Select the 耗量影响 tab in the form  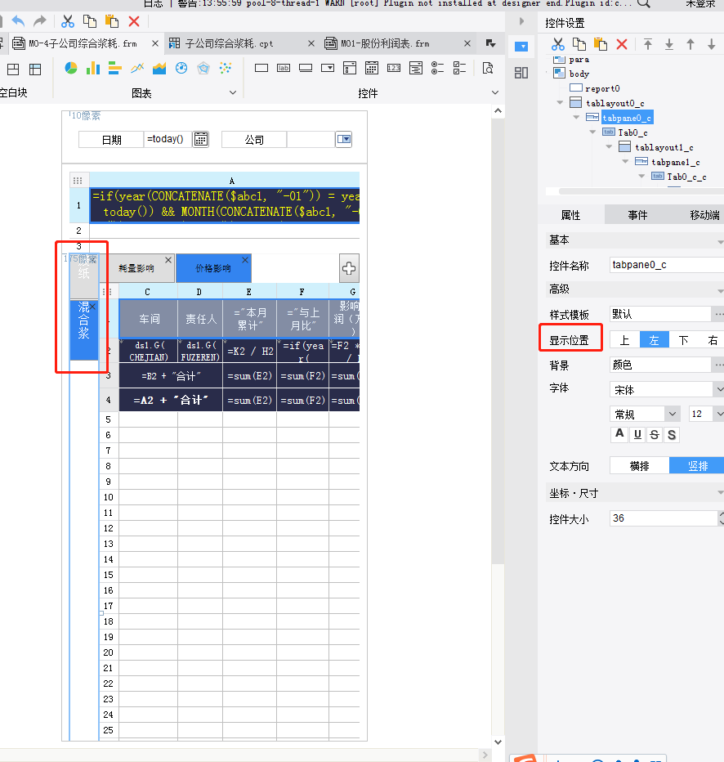pos(136,268)
